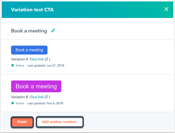Click the Last updated Jun 21, 2018 text

click(45, 65)
